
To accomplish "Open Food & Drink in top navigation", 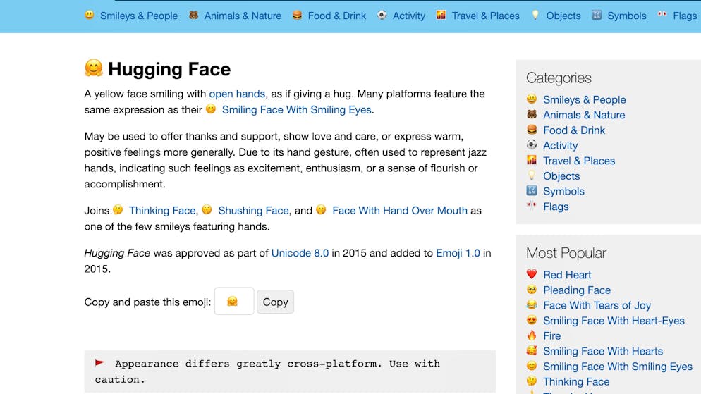I will (336, 16).
